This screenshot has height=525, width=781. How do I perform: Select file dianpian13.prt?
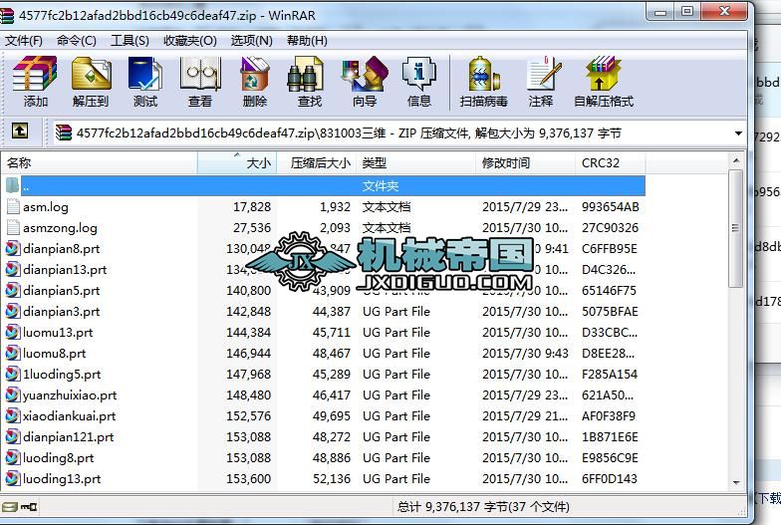65,269
